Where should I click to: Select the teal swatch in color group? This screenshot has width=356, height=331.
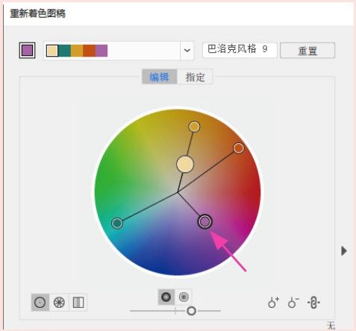click(64, 51)
